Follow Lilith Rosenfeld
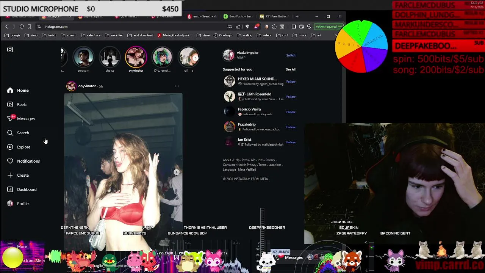Image resolution: width=485 pixels, height=273 pixels. click(291, 97)
